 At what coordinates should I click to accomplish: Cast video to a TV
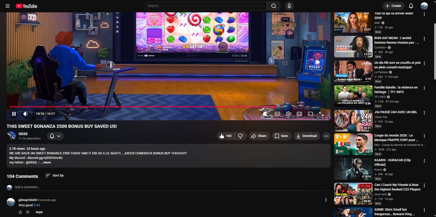tap(310, 114)
